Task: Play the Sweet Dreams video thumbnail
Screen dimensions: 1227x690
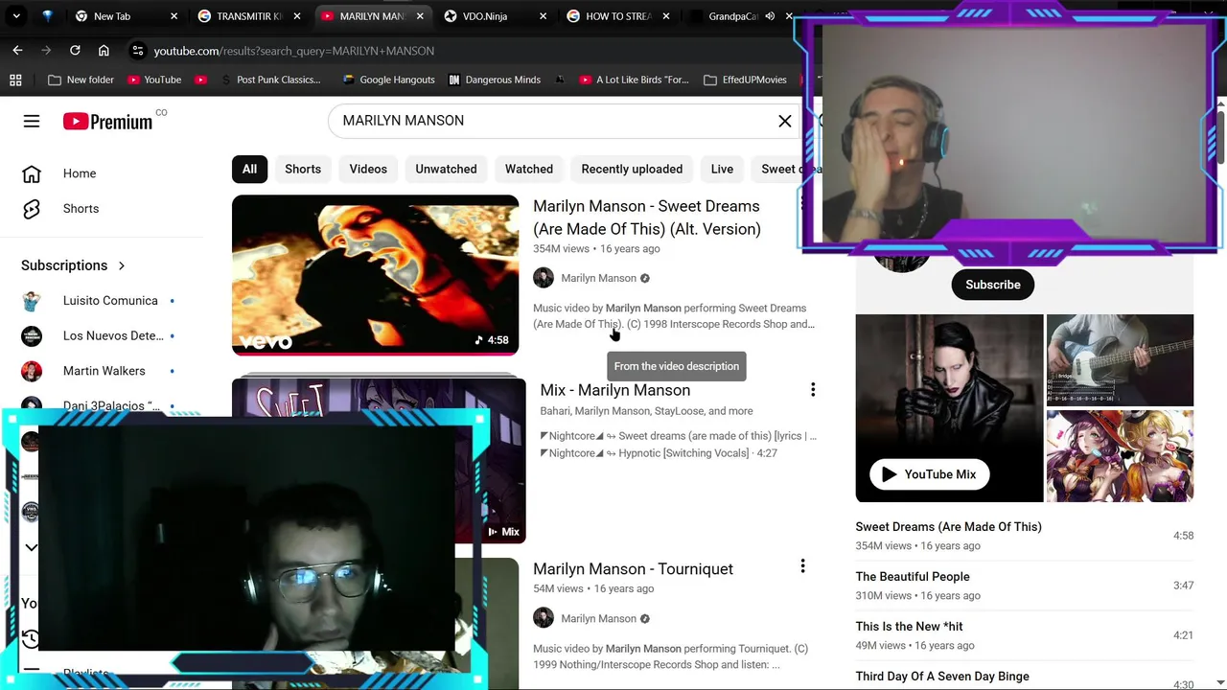Action: tap(375, 275)
